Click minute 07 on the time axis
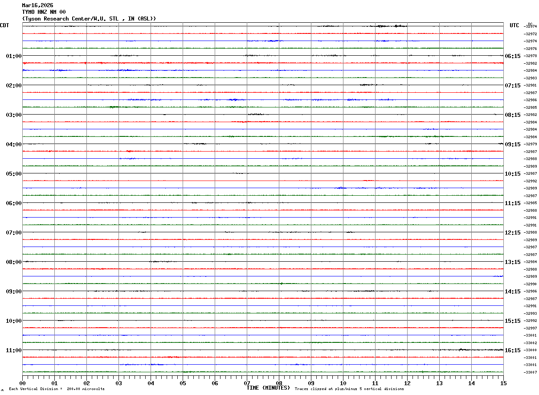The width and height of the screenshot is (539, 395). (247, 383)
